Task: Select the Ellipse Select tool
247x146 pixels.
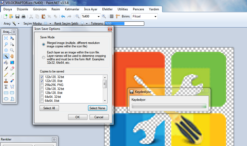Action: coord(6,50)
